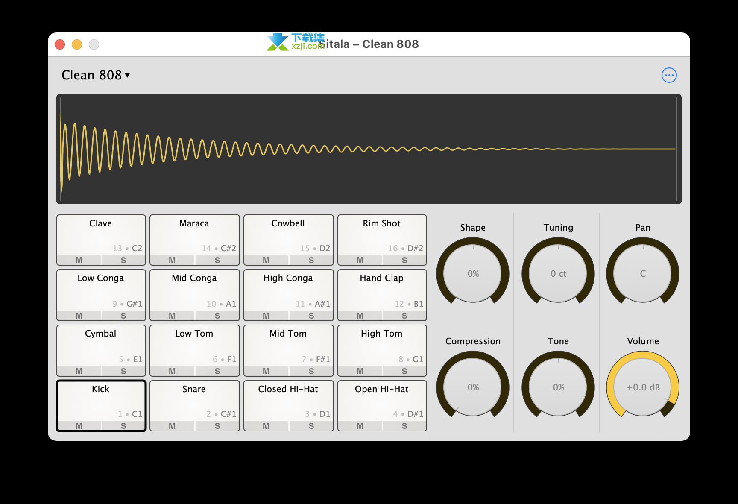Image resolution: width=738 pixels, height=504 pixels.
Task: Mute the Mid Conga pad
Action: (172, 316)
